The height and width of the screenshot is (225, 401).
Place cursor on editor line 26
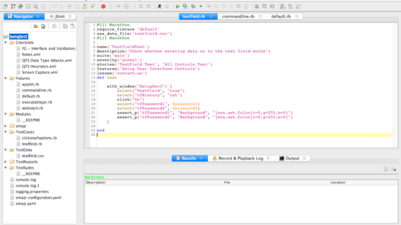coord(244,135)
